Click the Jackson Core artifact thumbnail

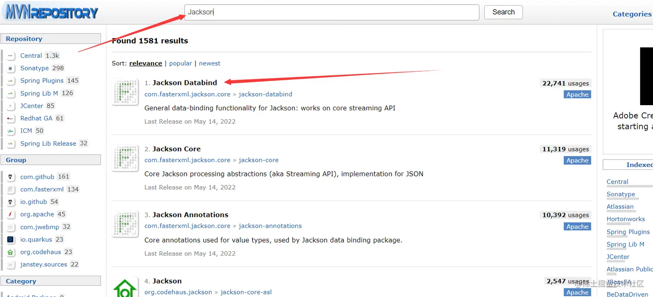pyautogui.click(x=125, y=158)
